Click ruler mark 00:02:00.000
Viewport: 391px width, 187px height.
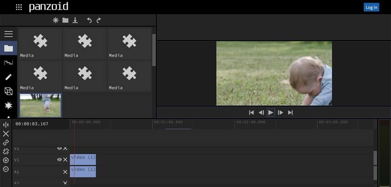[251, 122]
